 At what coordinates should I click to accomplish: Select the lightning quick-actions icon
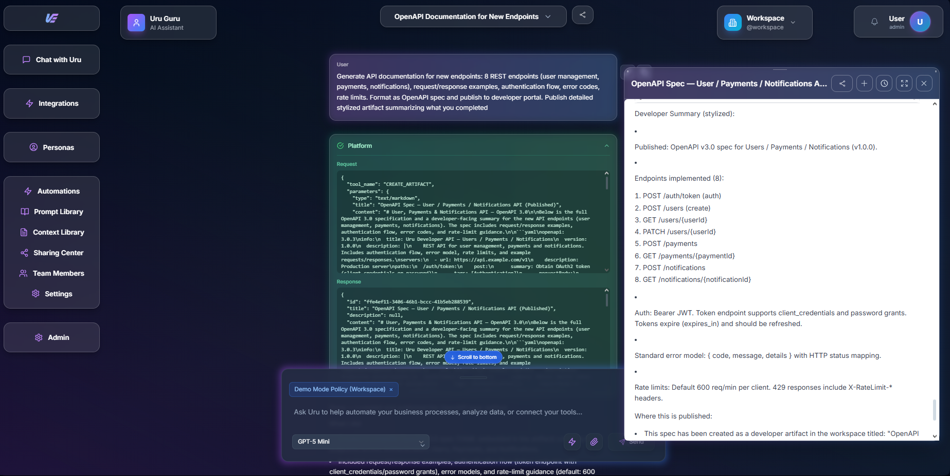(x=572, y=442)
